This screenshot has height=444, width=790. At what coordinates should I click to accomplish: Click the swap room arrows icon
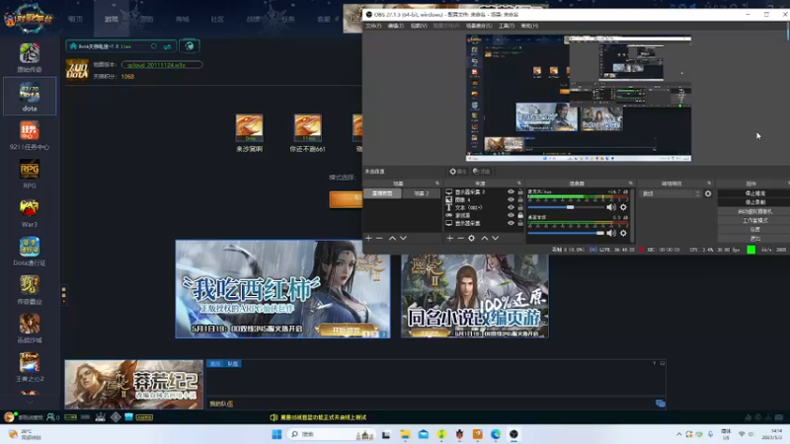pos(167,46)
